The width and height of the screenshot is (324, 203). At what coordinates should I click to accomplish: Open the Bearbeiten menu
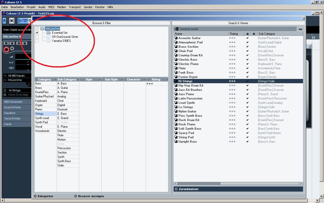17,7
